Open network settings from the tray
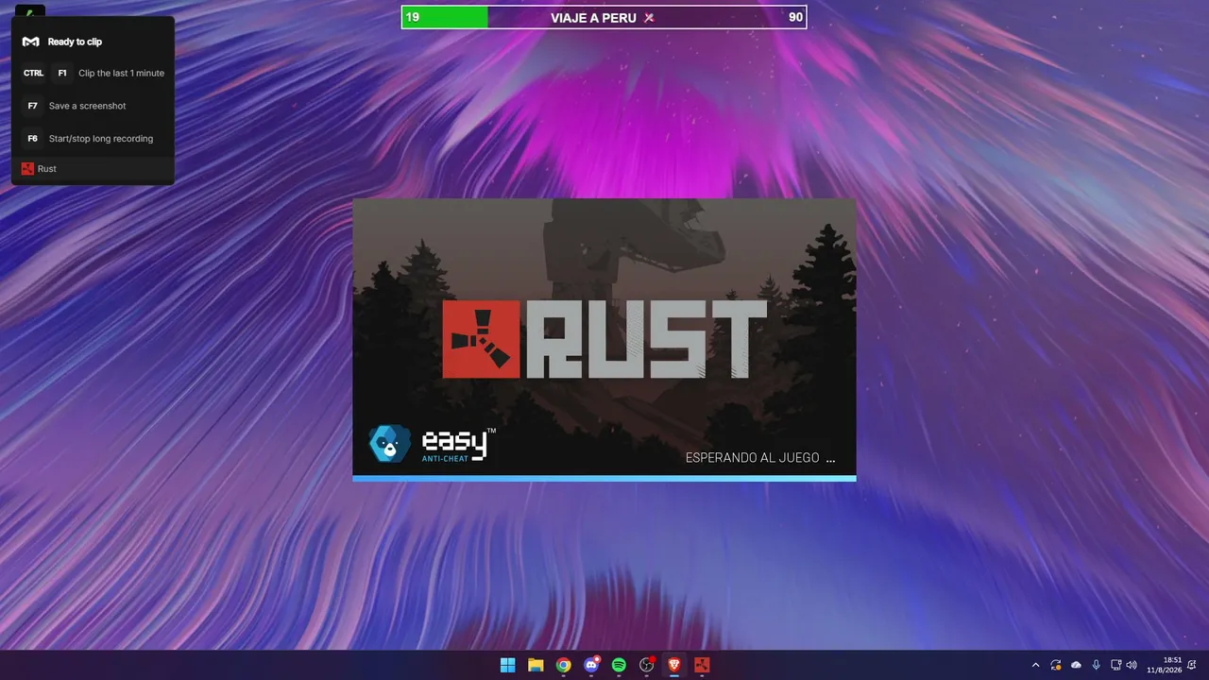Screen dimensions: 1209x680 coord(1115,665)
